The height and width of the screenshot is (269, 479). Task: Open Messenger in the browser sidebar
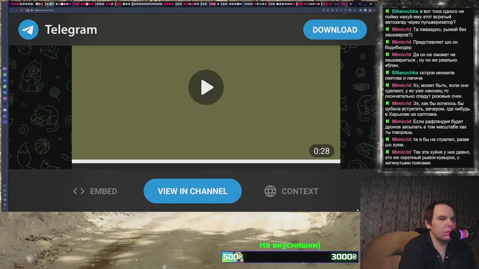pos(5,80)
